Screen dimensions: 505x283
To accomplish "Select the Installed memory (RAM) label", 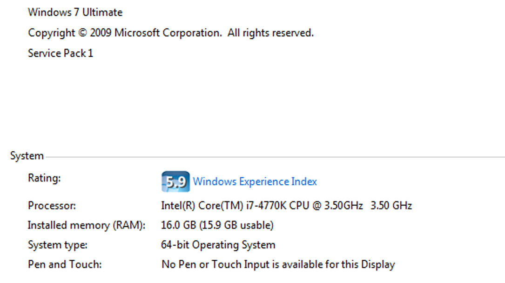I will pyautogui.click(x=87, y=225).
